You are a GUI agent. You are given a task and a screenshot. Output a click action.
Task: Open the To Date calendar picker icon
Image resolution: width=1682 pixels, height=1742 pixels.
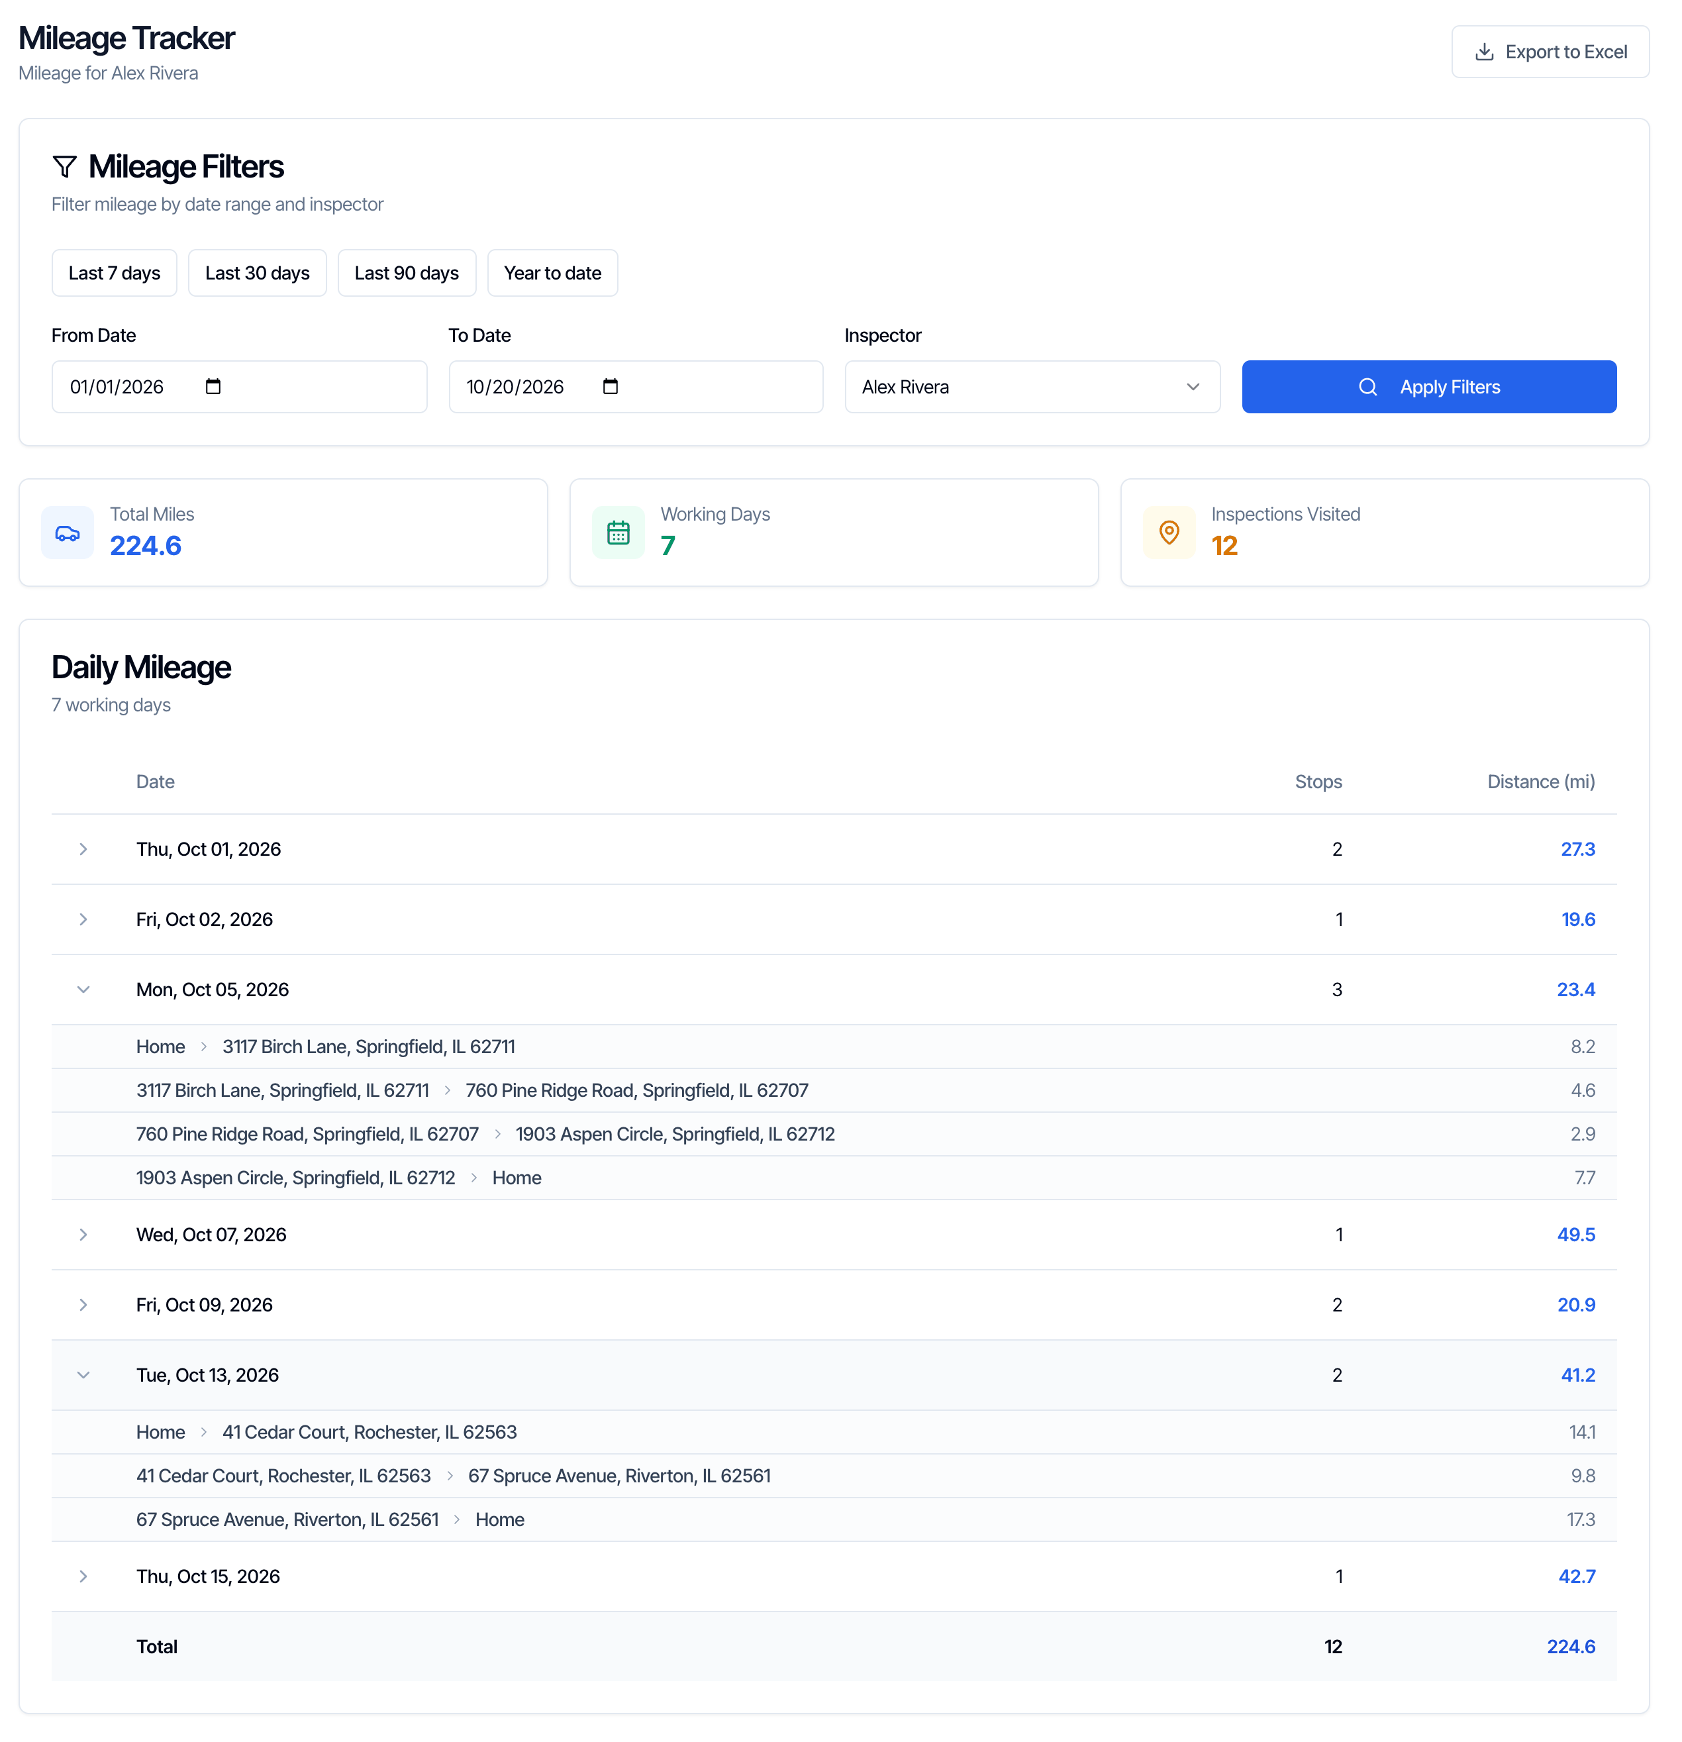click(609, 387)
